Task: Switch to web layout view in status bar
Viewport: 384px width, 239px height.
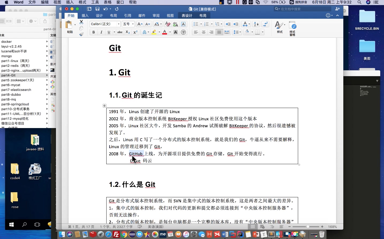Action: pyautogui.click(x=262, y=226)
